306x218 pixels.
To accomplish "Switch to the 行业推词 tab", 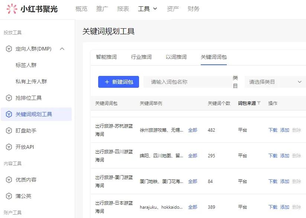I will click(141, 57).
